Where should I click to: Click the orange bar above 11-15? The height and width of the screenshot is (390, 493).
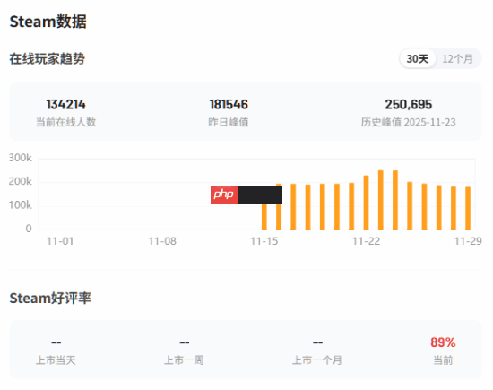(264, 216)
